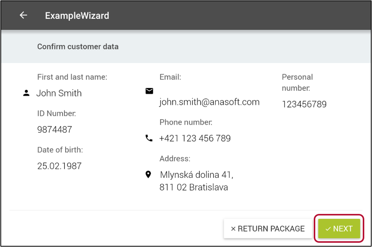
Task: Click the phone number +421 123 456 789
Action: [x=195, y=139]
